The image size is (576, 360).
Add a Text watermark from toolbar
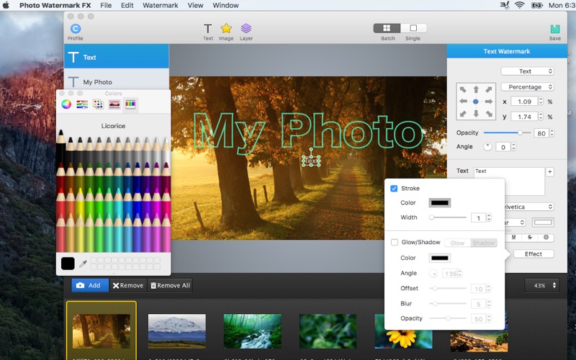pos(208,32)
